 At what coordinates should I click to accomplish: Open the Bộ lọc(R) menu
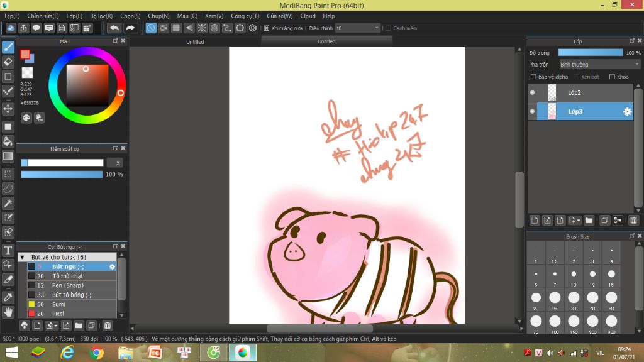click(x=101, y=16)
